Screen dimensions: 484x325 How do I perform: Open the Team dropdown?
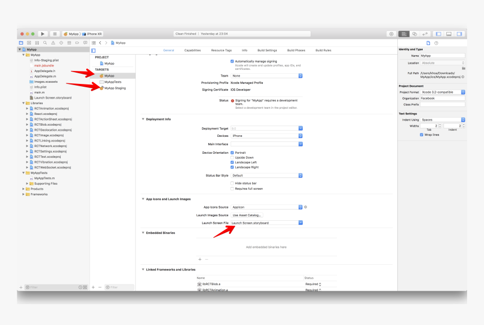[x=267, y=75]
